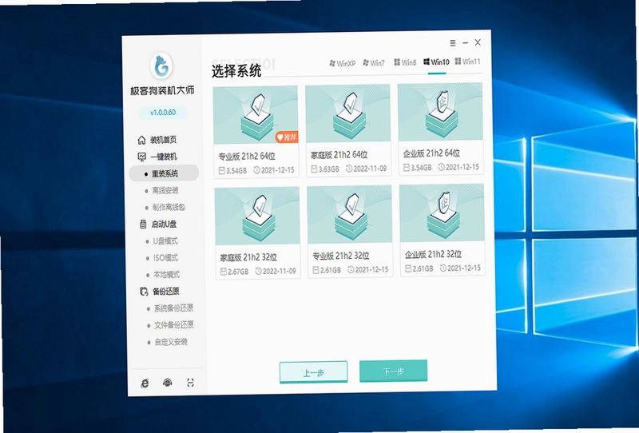Switch to the Win7 tab
This screenshot has height=433, width=639.
coord(374,63)
